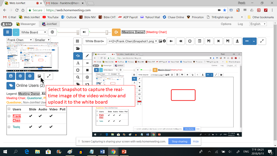Click the orange leave meeting icon
Viewport: 277px width, 156px height.
[x=116, y=32]
